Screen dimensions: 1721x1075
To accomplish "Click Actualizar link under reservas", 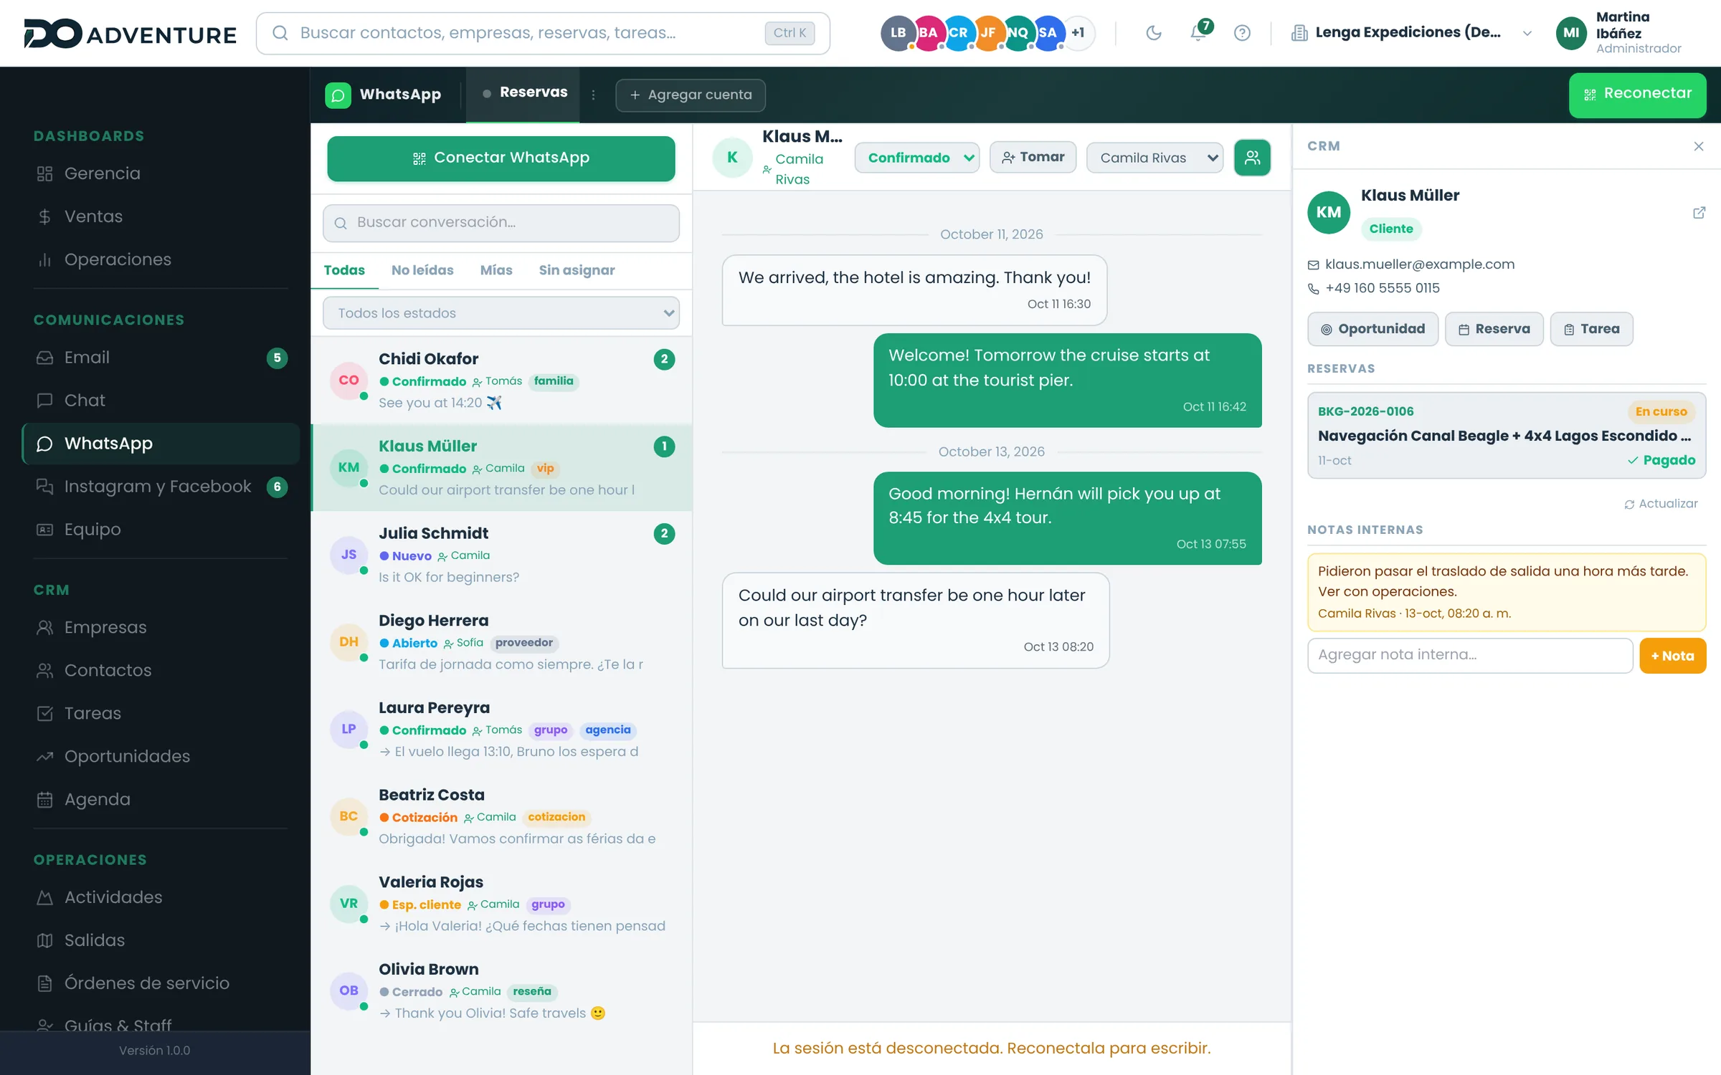I will 1661,504.
